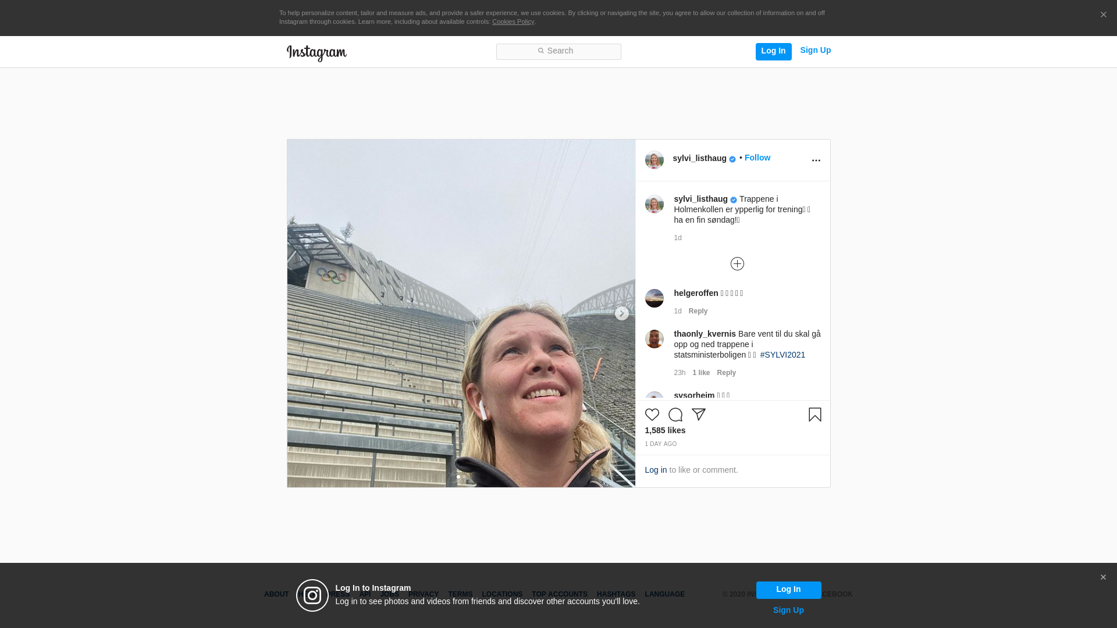Click the Instagram logo

(x=316, y=53)
